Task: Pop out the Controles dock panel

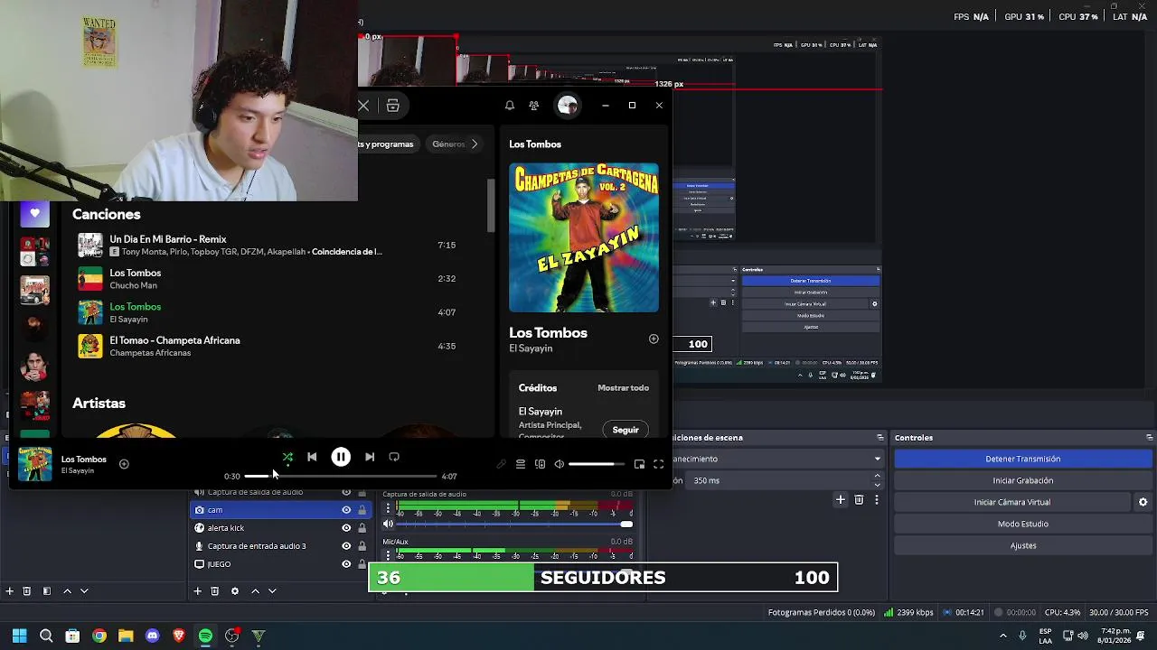Action: tap(1150, 438)
